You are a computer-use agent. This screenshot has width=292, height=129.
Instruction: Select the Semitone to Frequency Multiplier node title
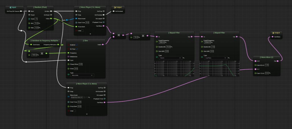[x=44, y=41]
